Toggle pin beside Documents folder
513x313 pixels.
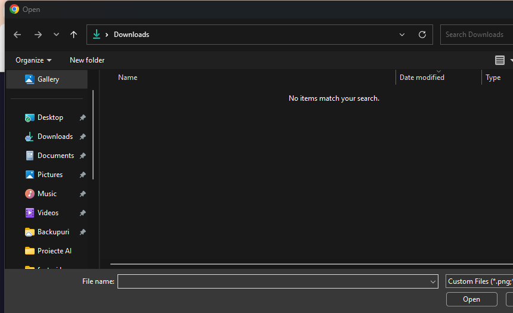[x=82, y=156]
